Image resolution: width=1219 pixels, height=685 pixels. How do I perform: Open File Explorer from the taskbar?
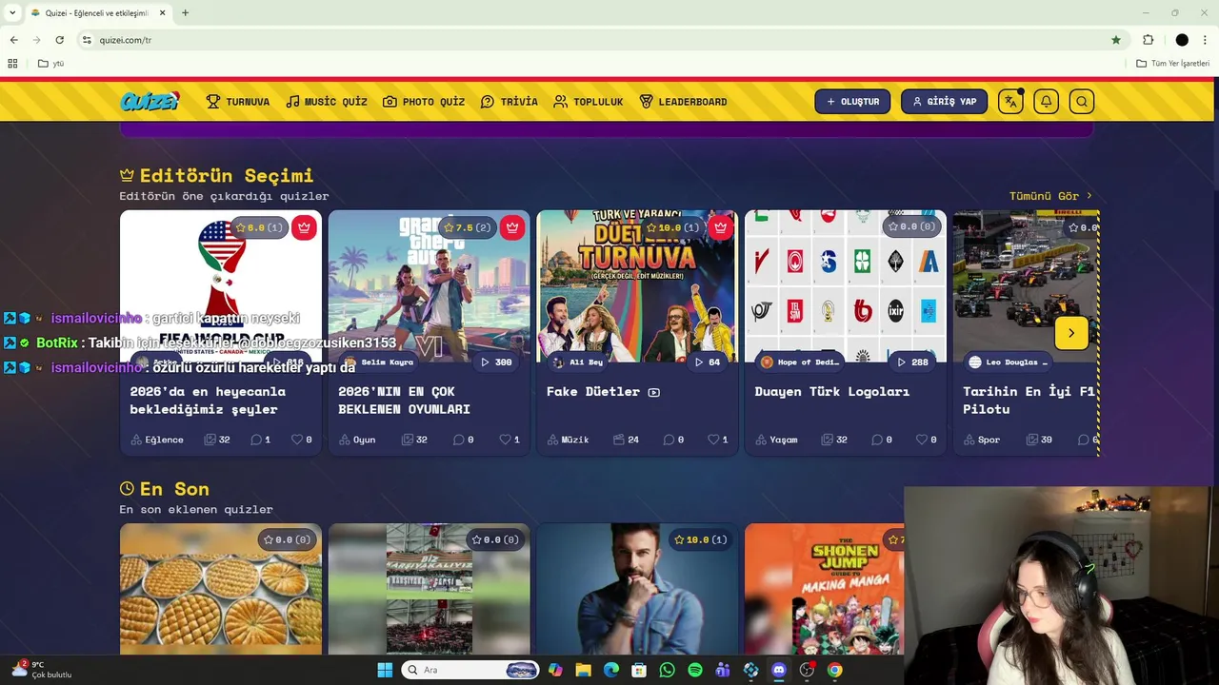(583, 670)
